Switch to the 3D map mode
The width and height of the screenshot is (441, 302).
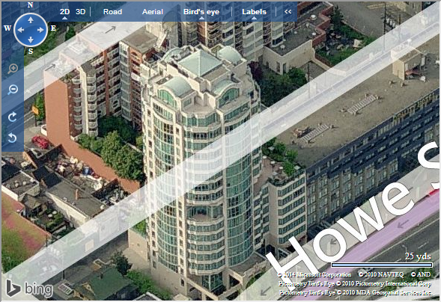click(x=80, y=12)
